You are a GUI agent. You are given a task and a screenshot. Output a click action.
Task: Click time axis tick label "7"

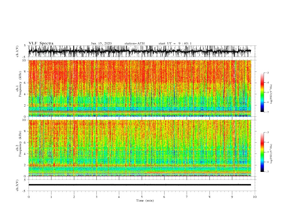187,197
